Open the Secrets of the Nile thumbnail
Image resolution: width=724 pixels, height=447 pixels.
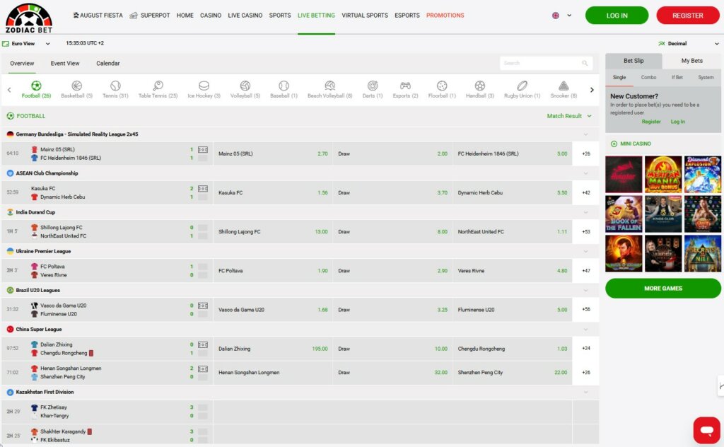pyautogui.click(x=703, y=253)
